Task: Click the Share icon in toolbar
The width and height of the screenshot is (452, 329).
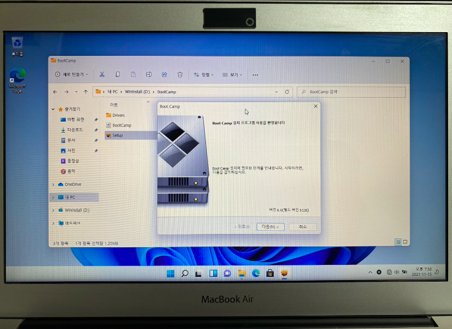Action: point(164,74)
